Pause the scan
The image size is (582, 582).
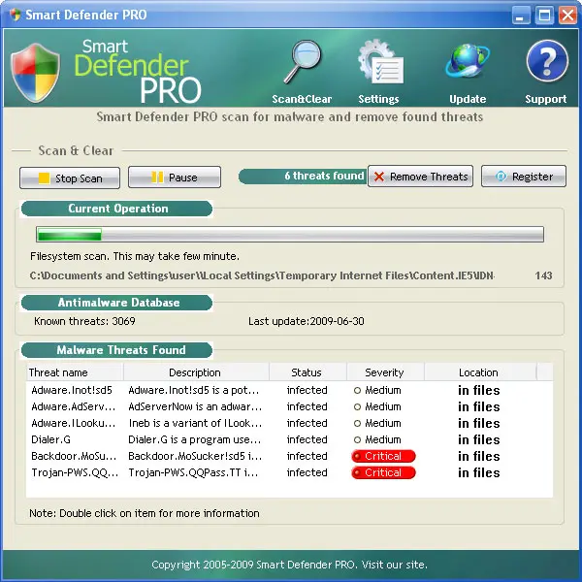[x=175, y=178]
